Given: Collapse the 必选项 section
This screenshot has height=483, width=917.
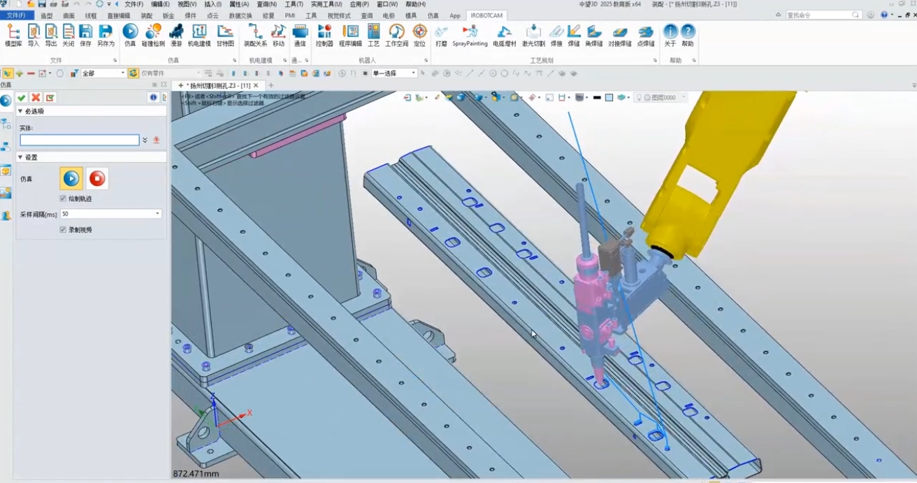Looking at the screenshot, I should 20,111.
